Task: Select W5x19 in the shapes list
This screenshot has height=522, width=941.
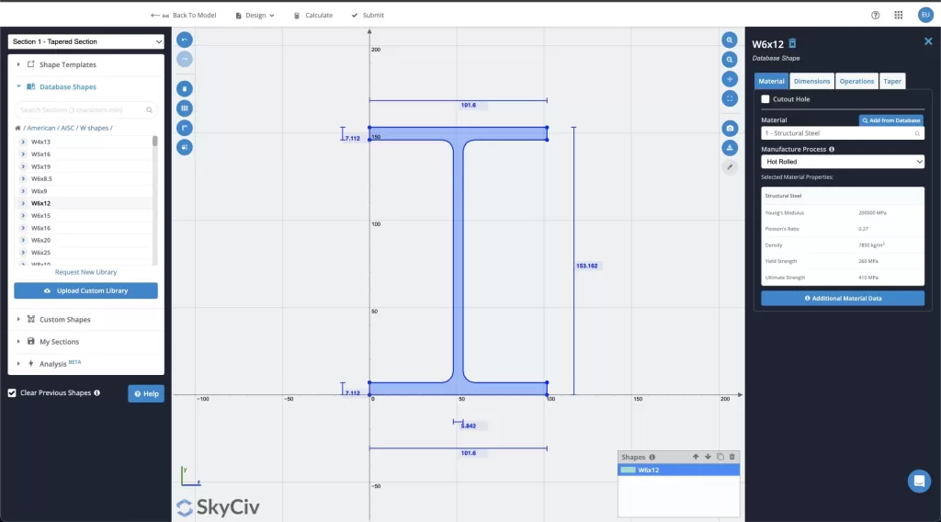Action: pos(40,166)
